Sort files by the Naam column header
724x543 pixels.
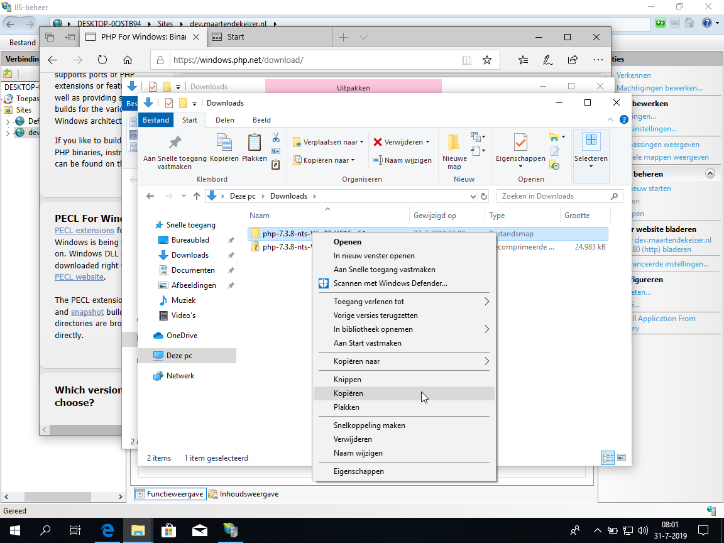(x=327, y=216)
